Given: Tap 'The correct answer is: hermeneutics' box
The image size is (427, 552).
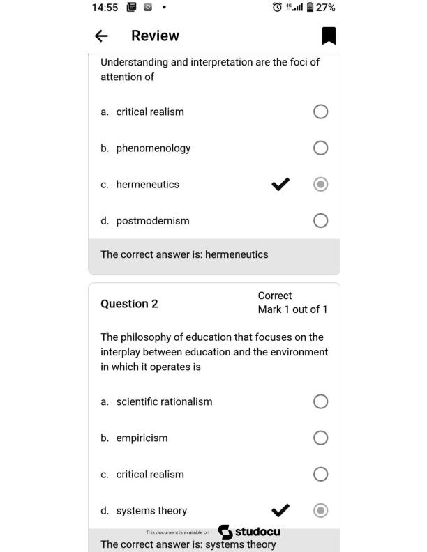Looking at the screenshot, I should click(x=214, y=256).
